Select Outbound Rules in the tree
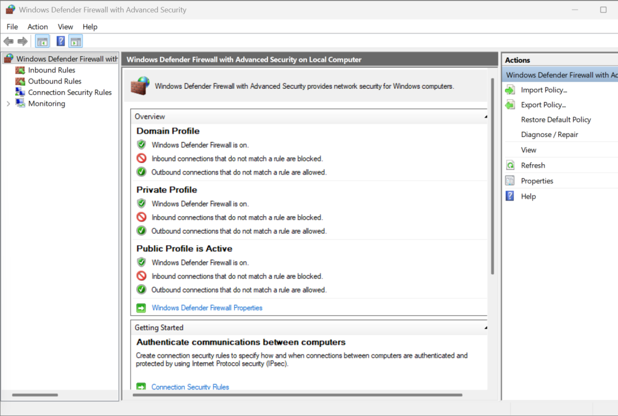Viewport: 618px width, 416px height. coord(54,81)
